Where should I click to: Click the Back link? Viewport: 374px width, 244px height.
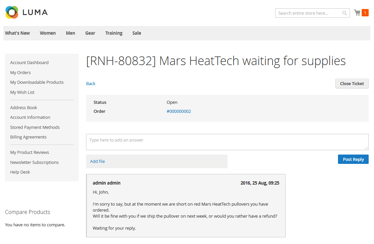(x=90, y=83)
